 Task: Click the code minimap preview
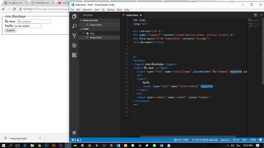click(254, 23)
